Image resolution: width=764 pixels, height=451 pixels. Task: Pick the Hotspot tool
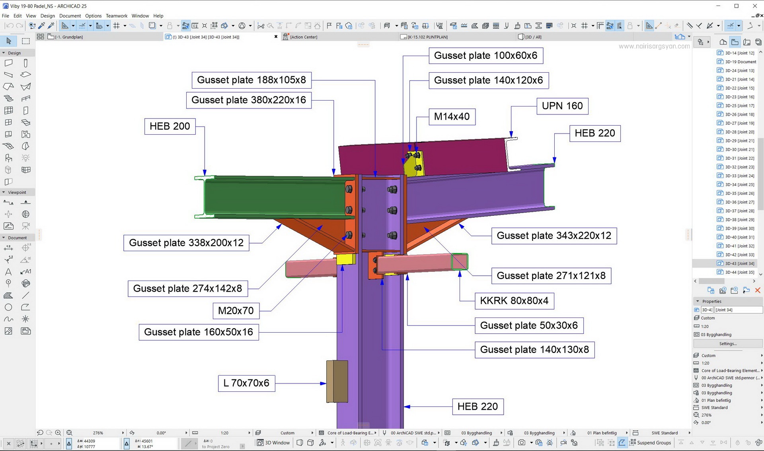pos(26,319)
